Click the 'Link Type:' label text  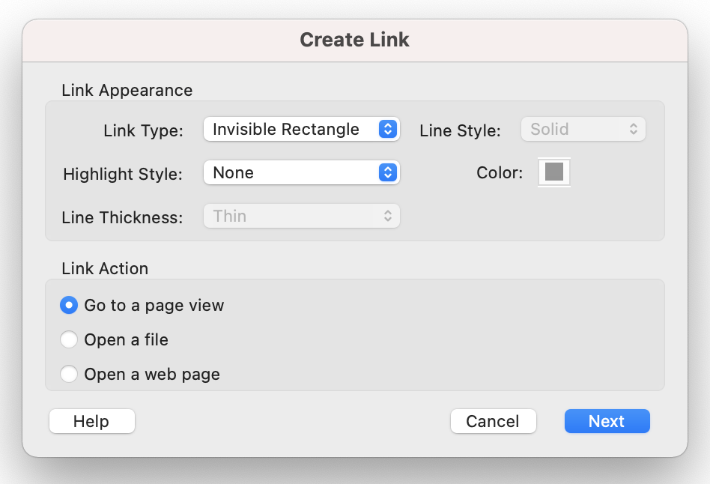click(143, 130)
